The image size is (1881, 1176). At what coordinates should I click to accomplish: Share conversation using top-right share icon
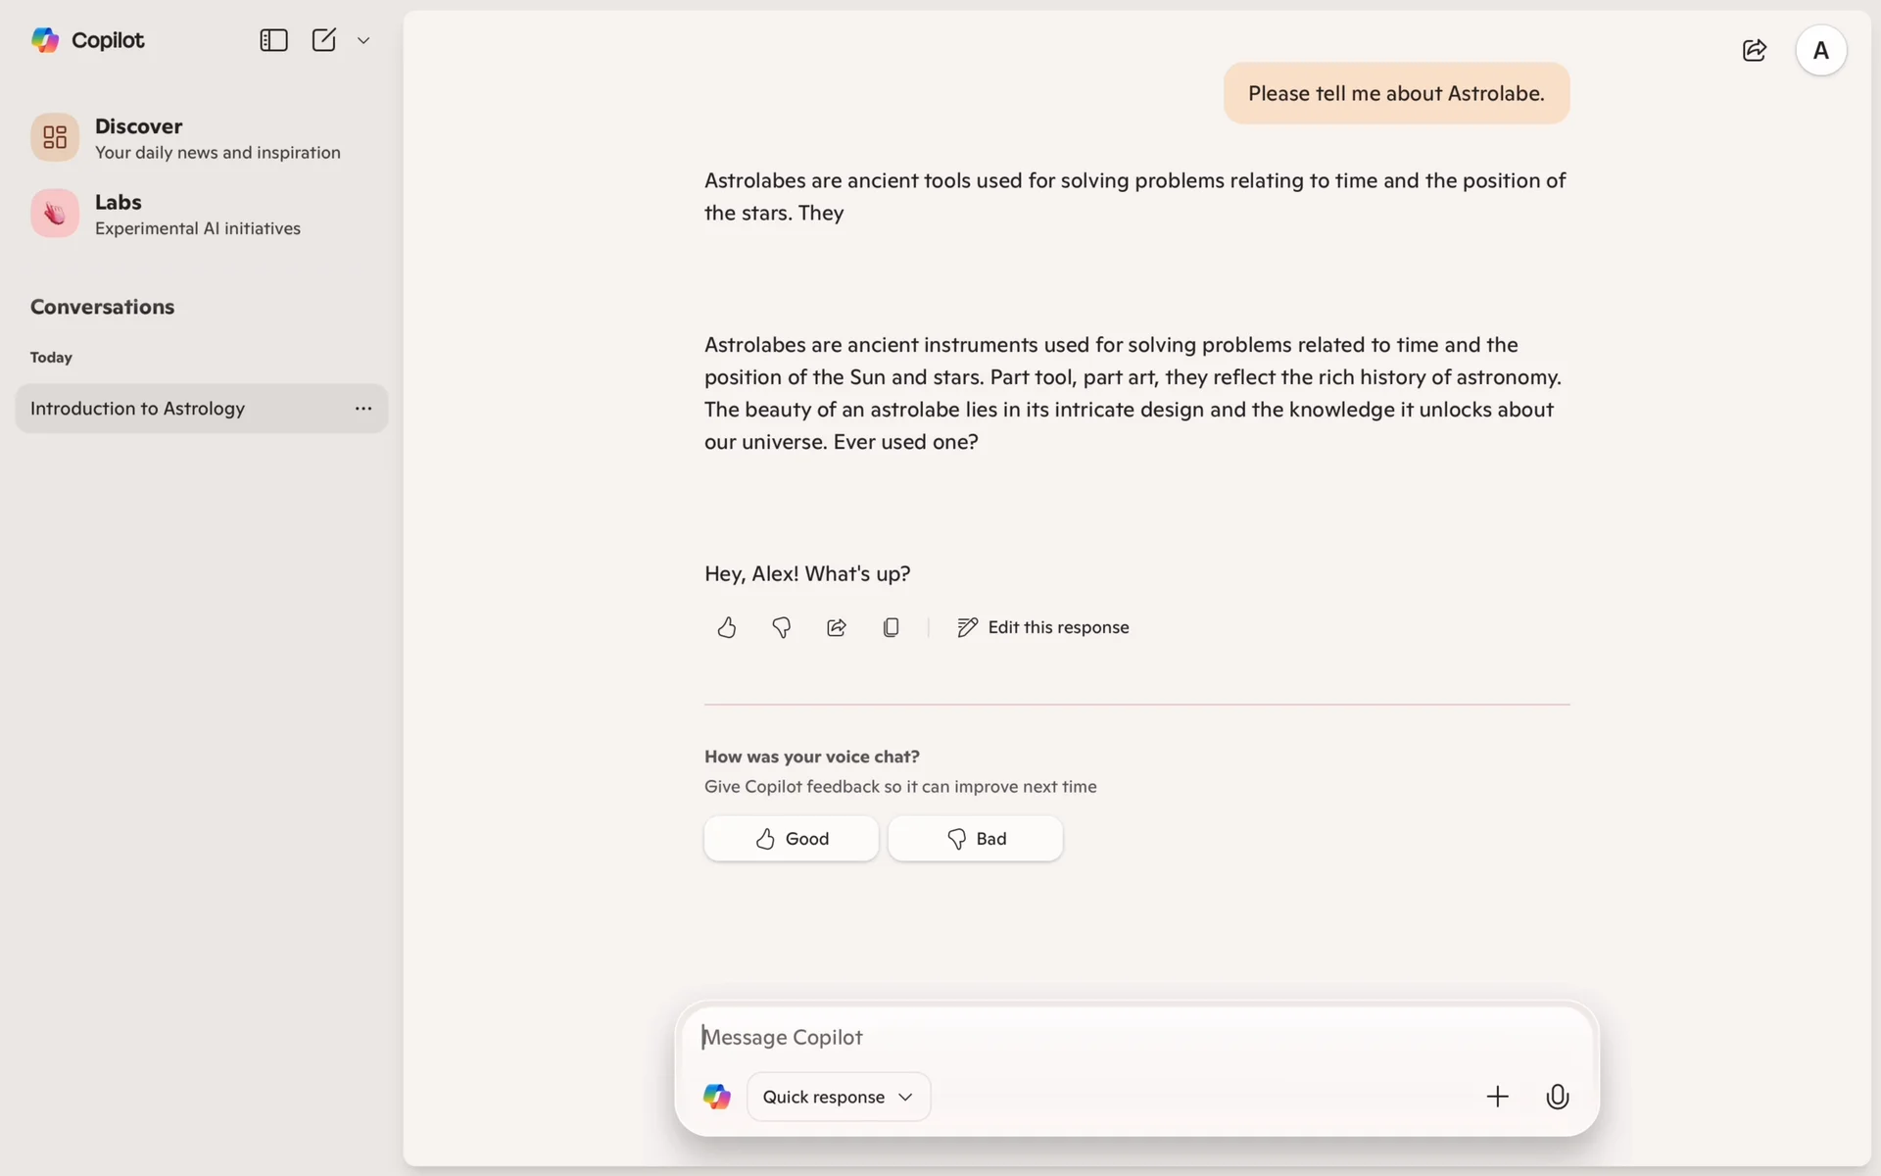coord(1754,50)
